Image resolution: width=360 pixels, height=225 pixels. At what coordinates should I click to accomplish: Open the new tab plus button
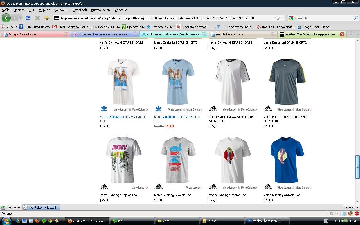tap(351, 34)
